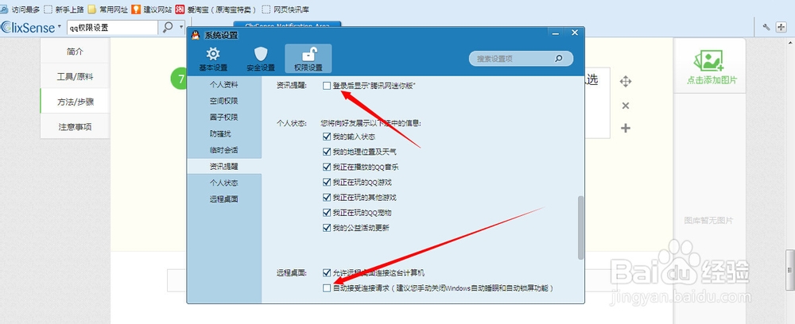
Task: Select 防骚扰 in settings sidebar
Action: coord(224,133)
